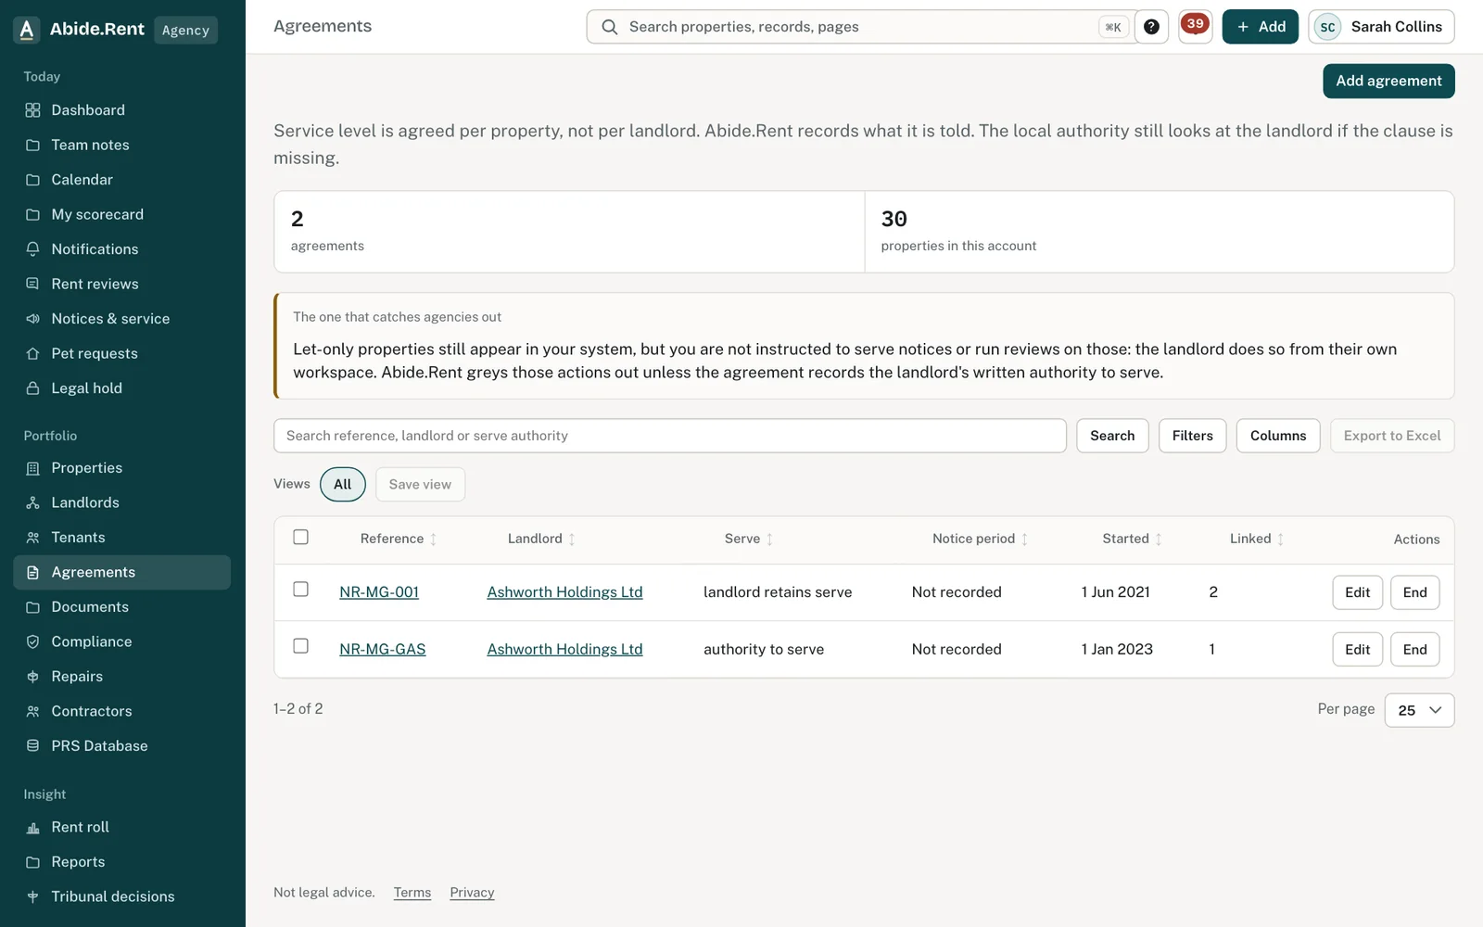Tick the checkbox for NR-MG-GAS
The image size is (1483, 927).
click(300, 646)
